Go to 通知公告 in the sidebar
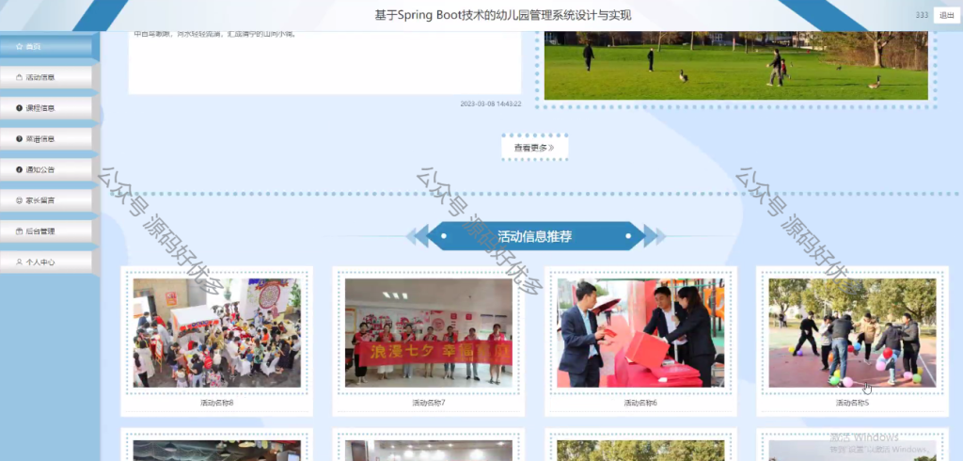 [46, 169]
